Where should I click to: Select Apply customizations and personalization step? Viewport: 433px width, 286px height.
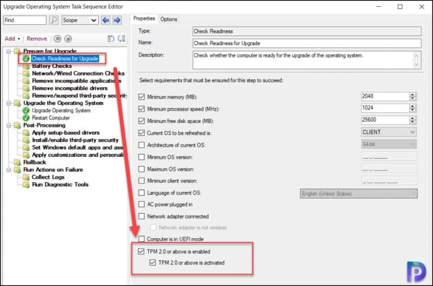tap(78, 155)
